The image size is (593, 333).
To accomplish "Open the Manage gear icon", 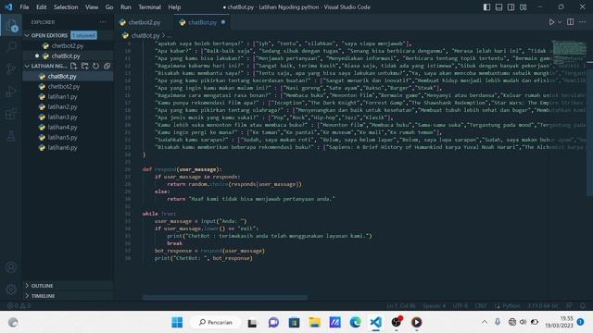I will point(11,290).
